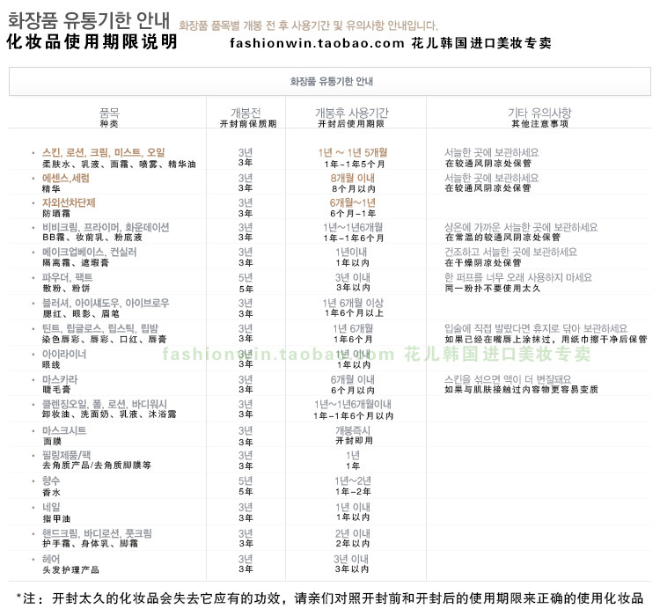660x616 pixels.
Task: Click "头发护理产品" row label
Action: coord(70,569)
